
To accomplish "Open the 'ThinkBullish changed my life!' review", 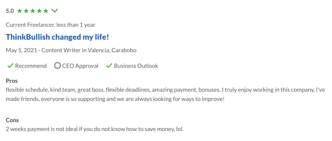I will pos(57,37).
